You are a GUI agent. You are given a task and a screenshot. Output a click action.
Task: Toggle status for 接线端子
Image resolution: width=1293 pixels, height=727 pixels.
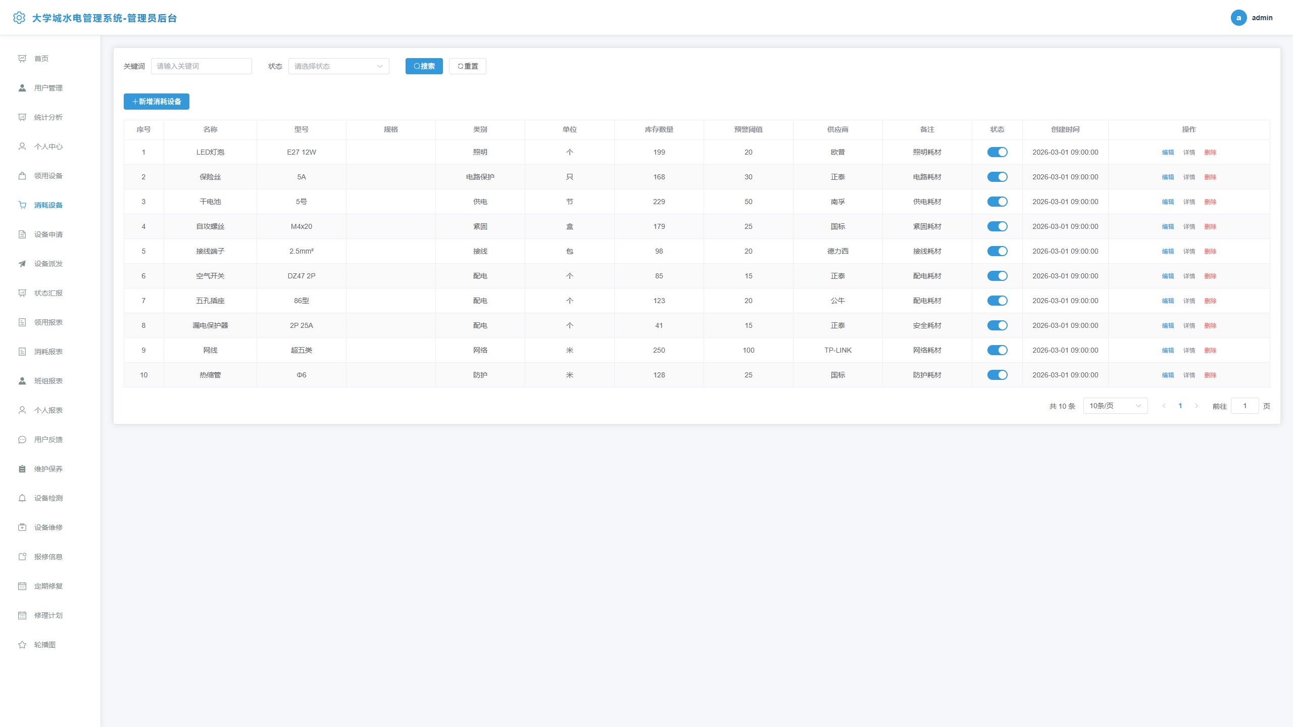997,251
